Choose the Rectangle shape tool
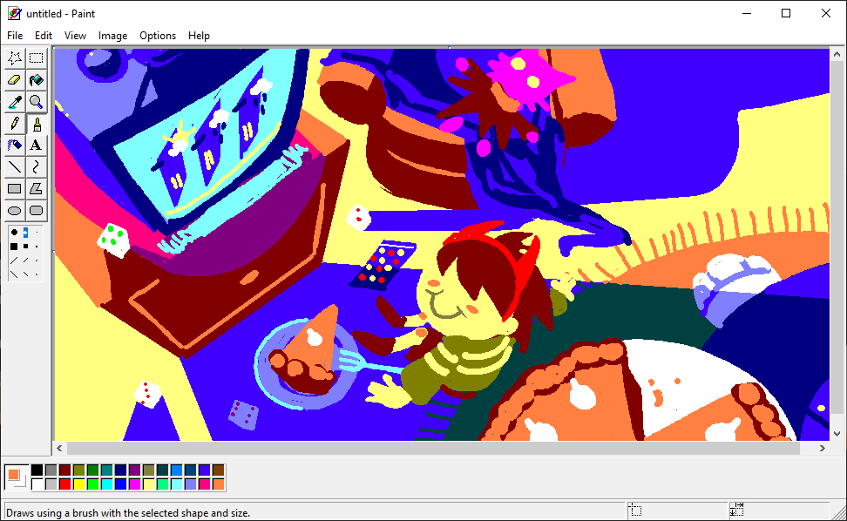The image size is (847, 521). coord(15,189)
